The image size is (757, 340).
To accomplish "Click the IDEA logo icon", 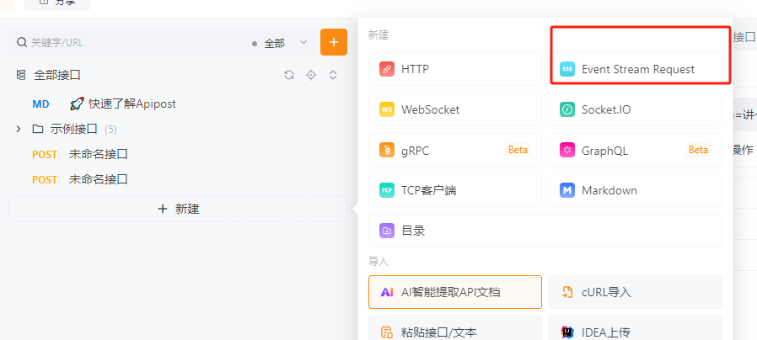I will 567,332.
